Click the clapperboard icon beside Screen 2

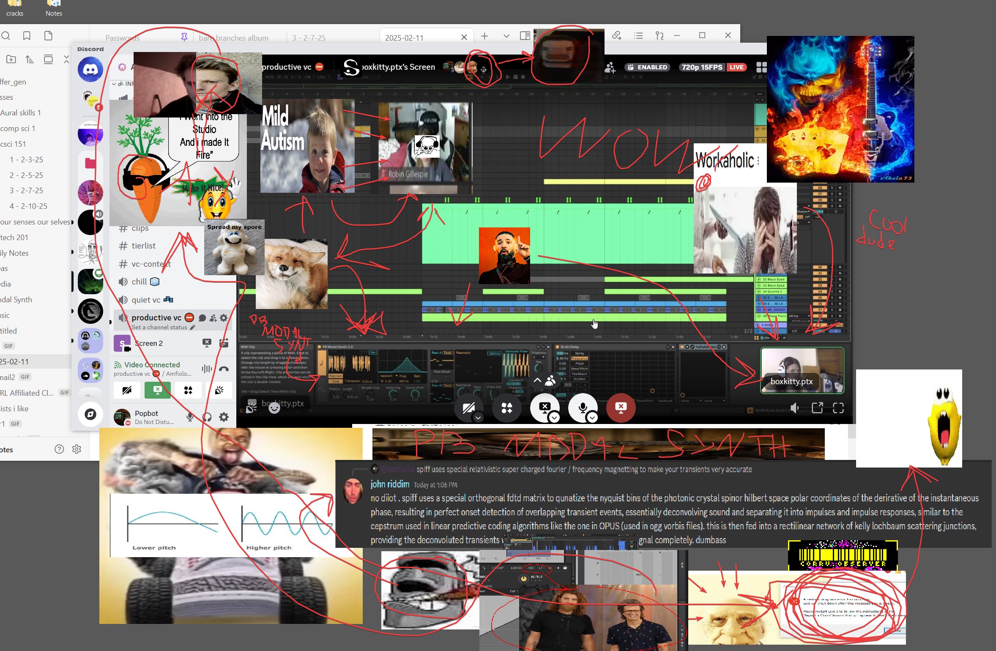click(x=224, y=343)
